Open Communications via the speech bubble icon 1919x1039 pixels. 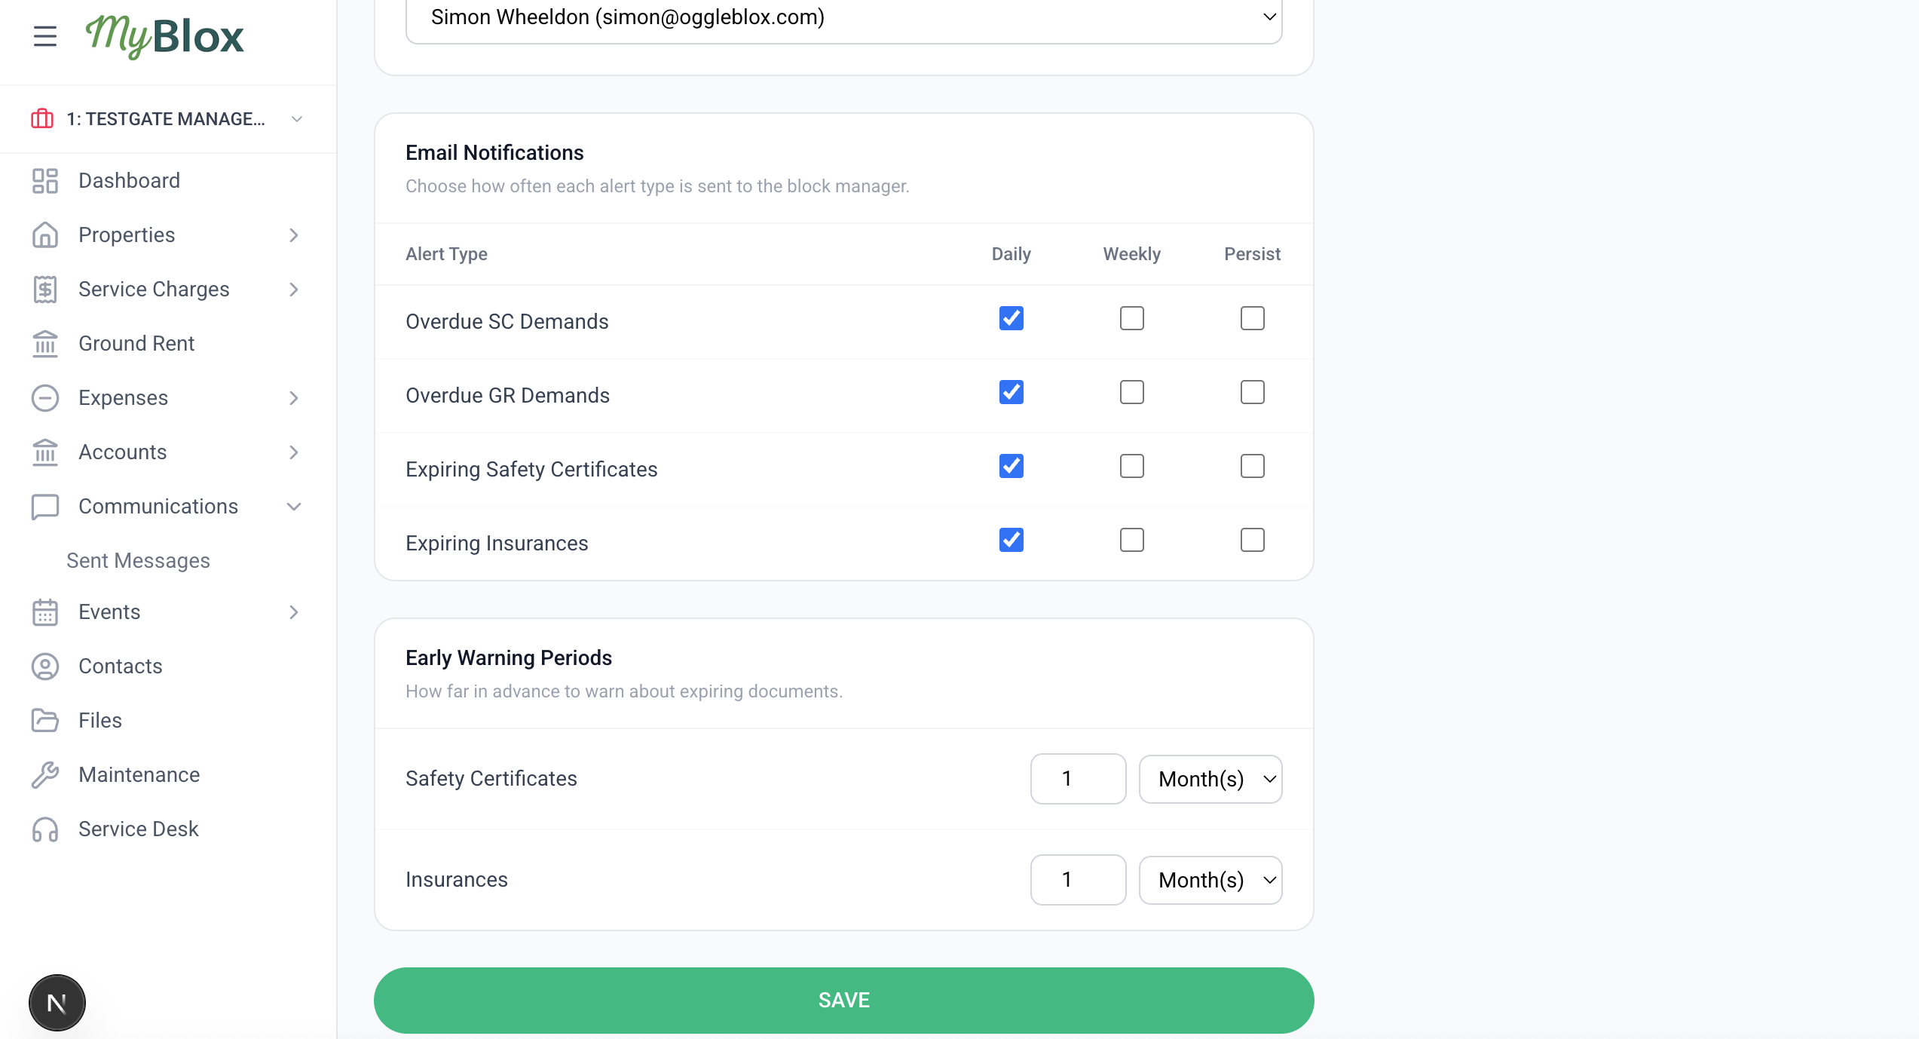pyautogui.click(x=44, y=506)
